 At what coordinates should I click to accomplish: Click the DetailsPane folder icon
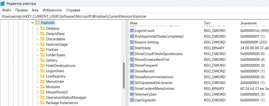point(42,34)
